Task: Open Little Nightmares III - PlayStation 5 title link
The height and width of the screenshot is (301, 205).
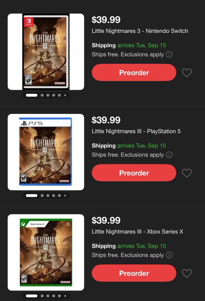Action: (136, 131)
